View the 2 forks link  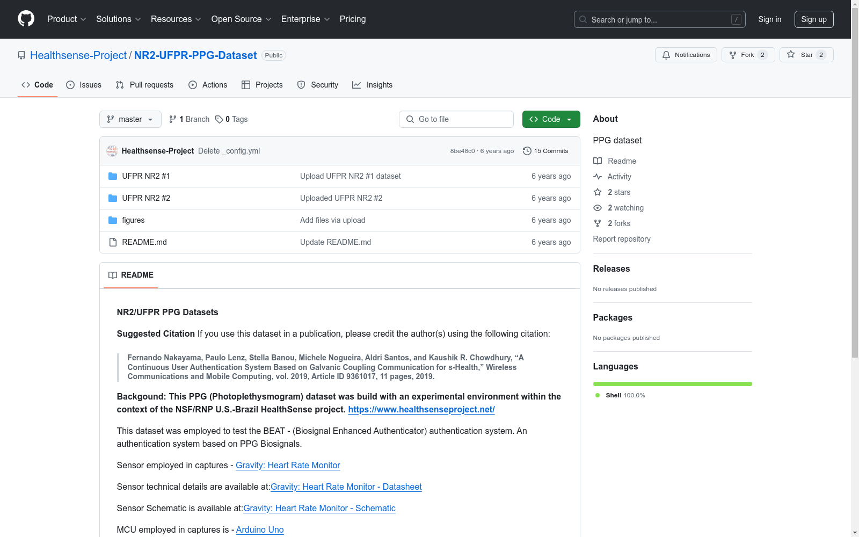tap(612, 223)
